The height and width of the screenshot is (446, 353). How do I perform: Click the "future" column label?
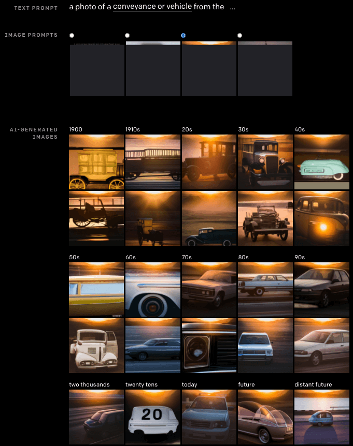246,384
